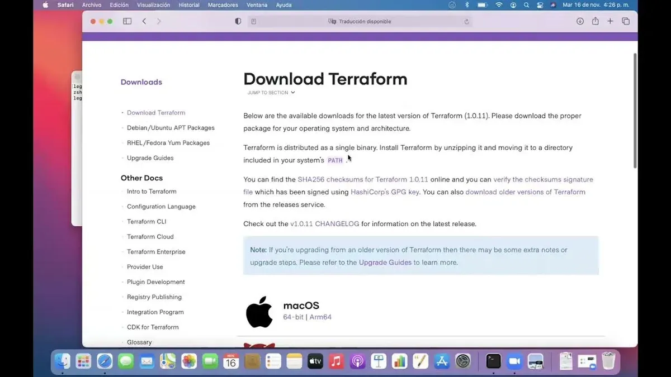This screenshot has height=377, width=671.
Task: Open System Preferences from the Dock
Action: click(x=463, y=361)
